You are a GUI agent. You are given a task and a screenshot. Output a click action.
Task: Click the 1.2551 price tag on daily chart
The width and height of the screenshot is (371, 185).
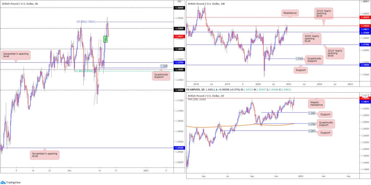312,131
